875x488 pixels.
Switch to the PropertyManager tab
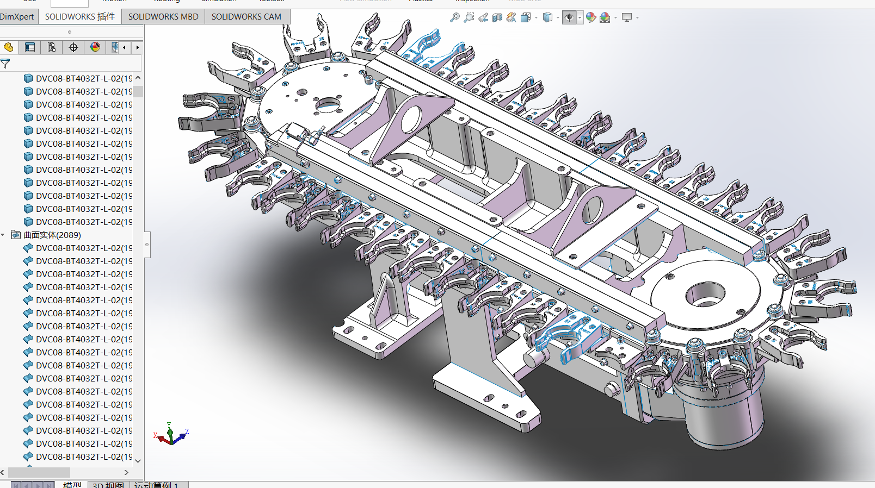[30, 47]
